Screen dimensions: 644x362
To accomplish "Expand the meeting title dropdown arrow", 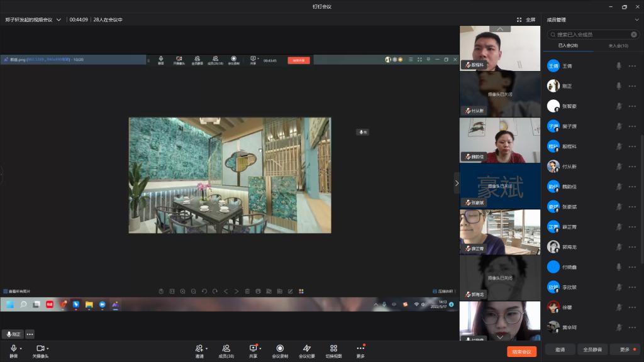I will 59,19.
